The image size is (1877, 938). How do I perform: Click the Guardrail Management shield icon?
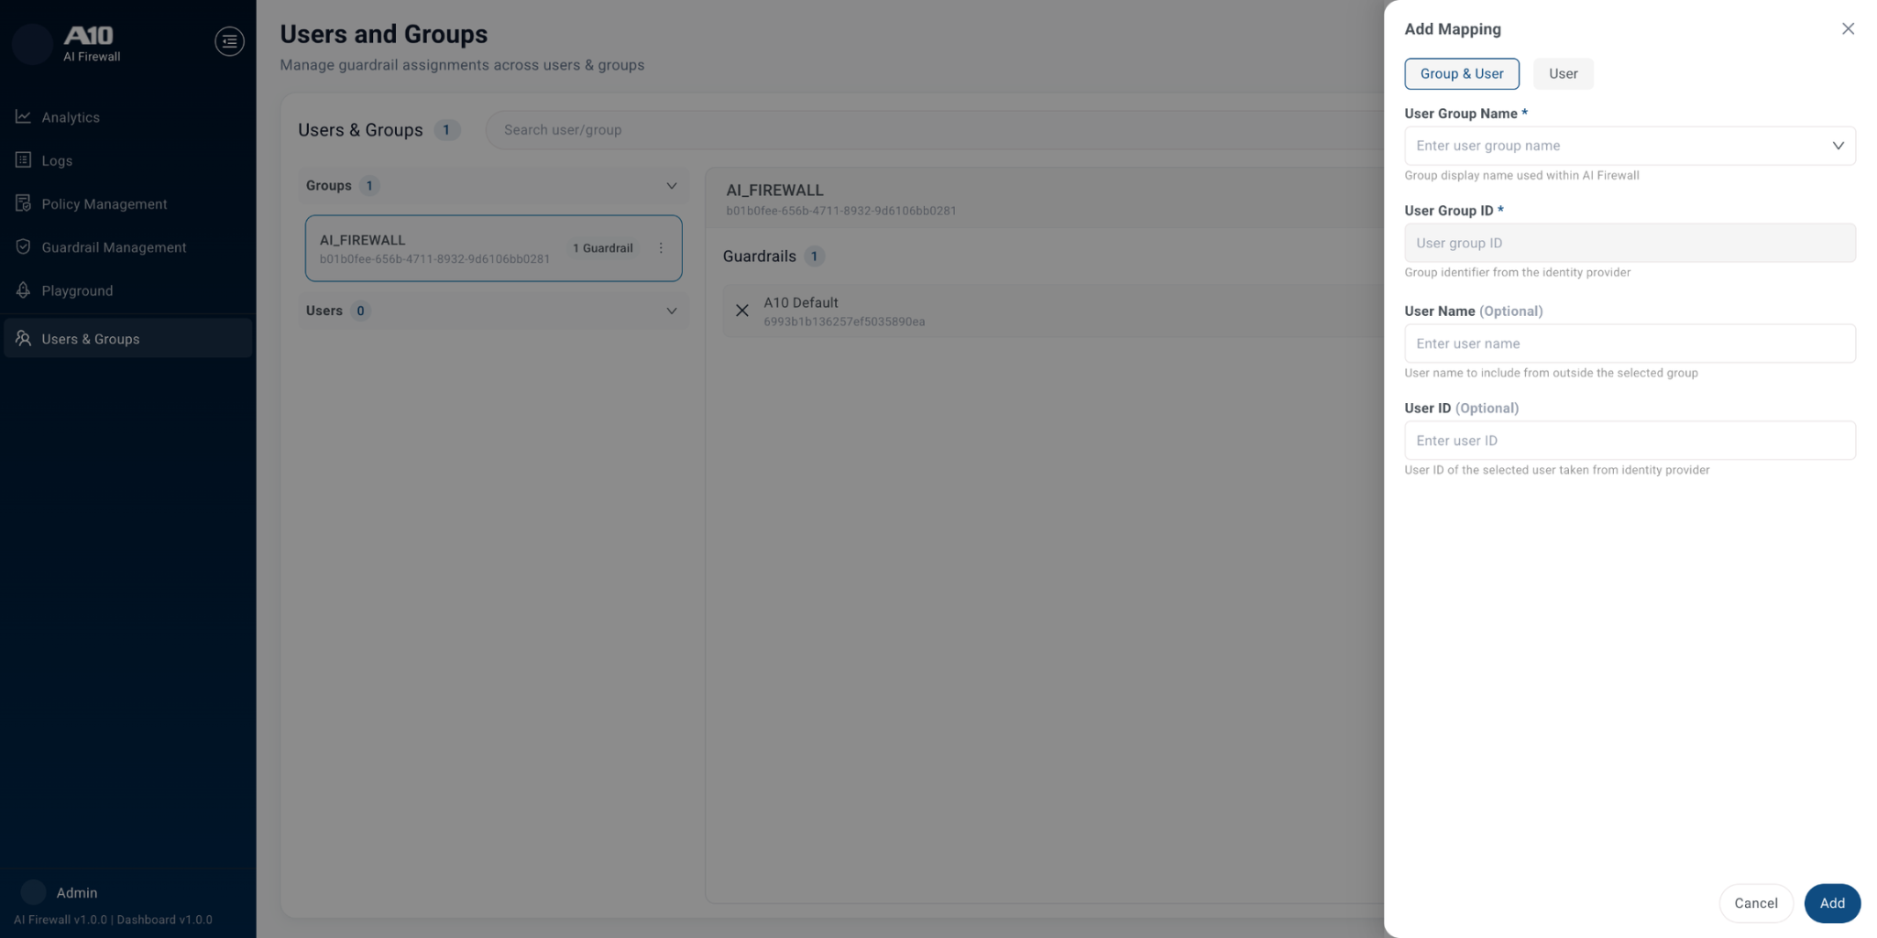(x=23, y=247)
